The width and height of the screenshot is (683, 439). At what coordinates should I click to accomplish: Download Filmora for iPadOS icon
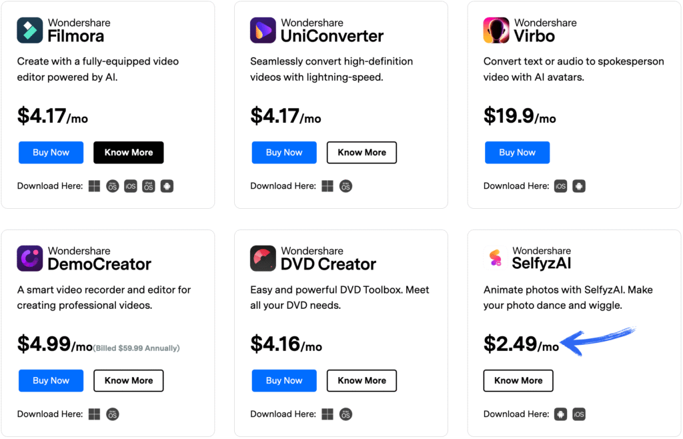coord(149,186)
